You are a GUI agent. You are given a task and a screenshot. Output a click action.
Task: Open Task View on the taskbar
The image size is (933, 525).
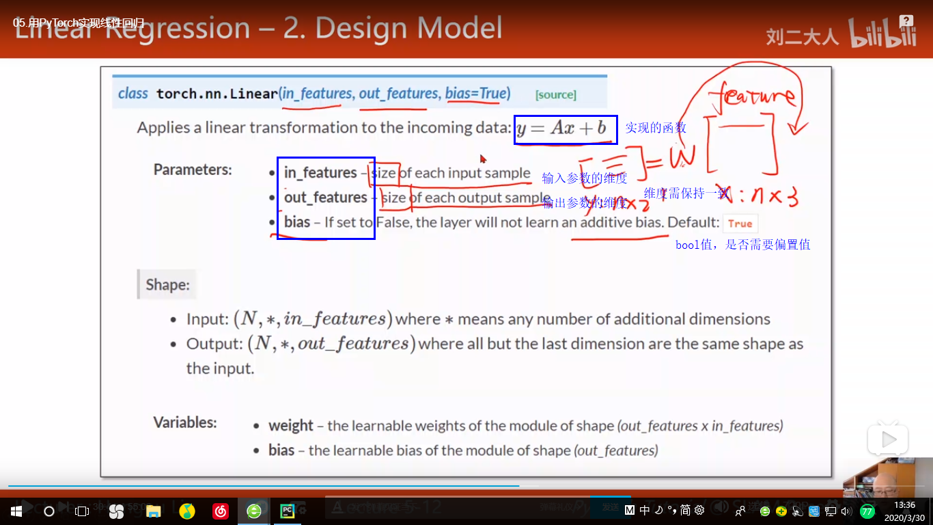pyautogui.click(x=82, y=511)
